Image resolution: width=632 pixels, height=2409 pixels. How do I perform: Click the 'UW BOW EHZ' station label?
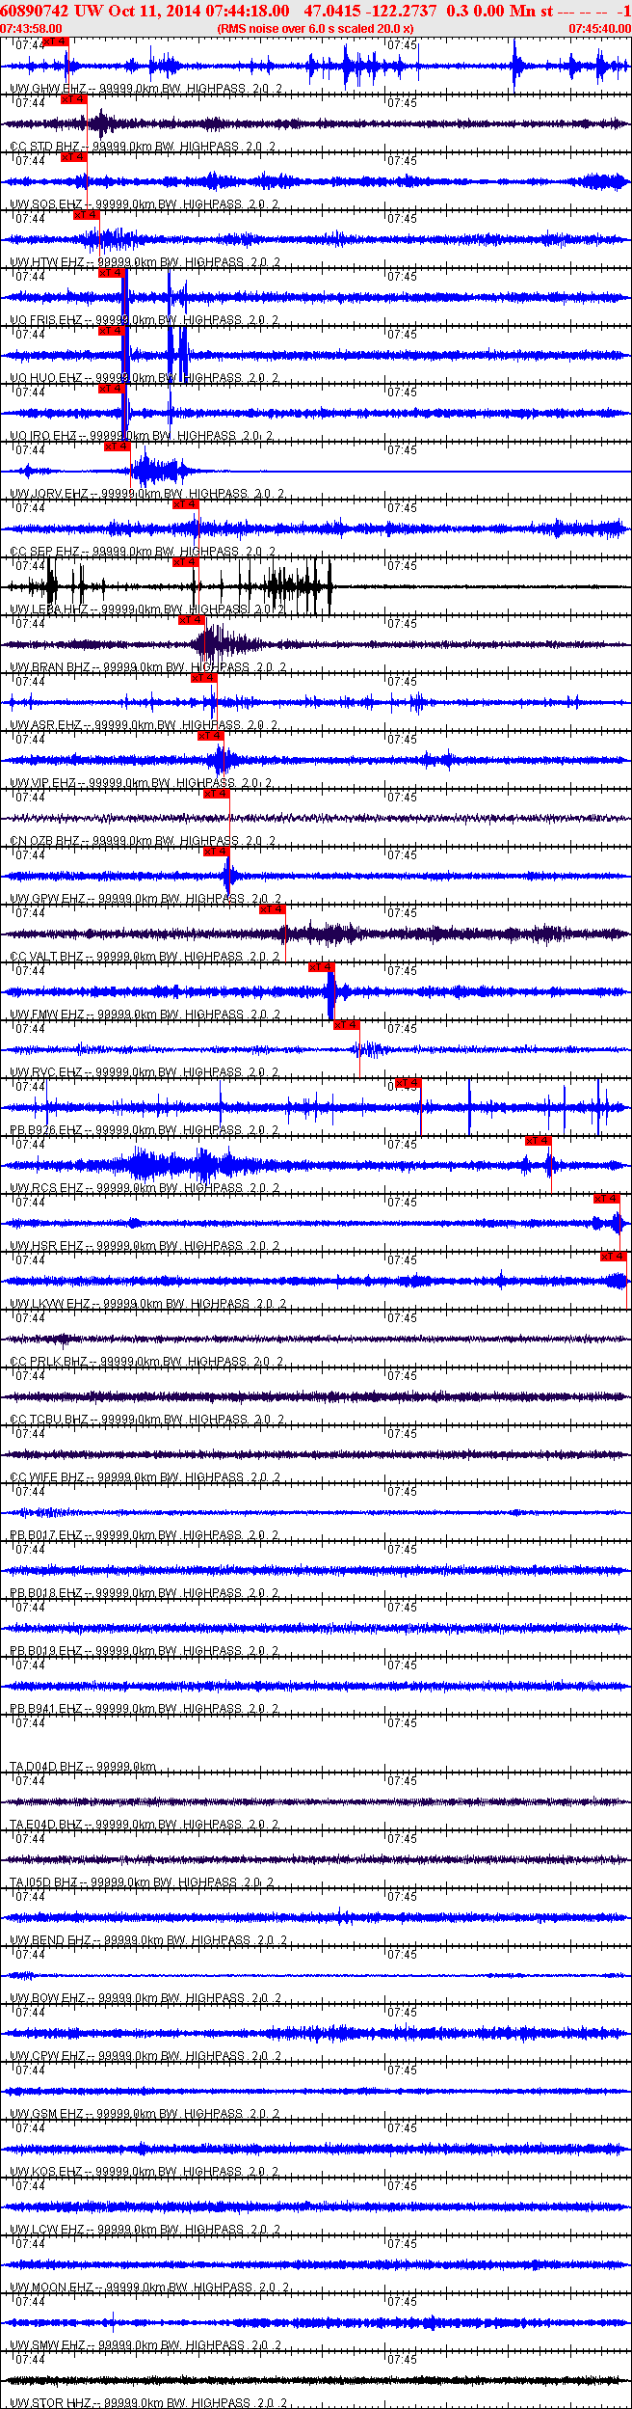tap(47, 1998)
